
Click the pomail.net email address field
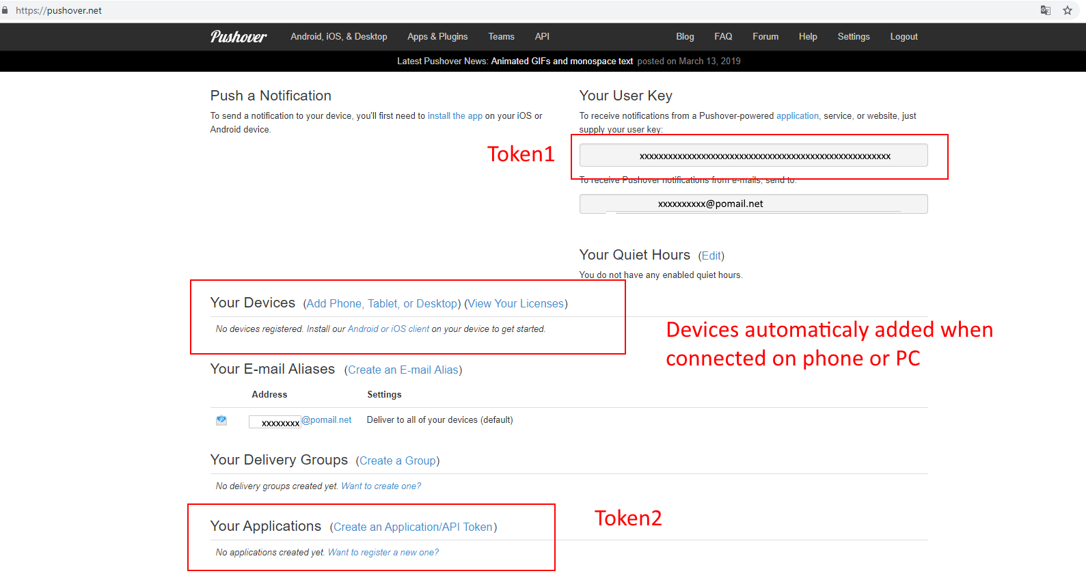coord(753,204)
